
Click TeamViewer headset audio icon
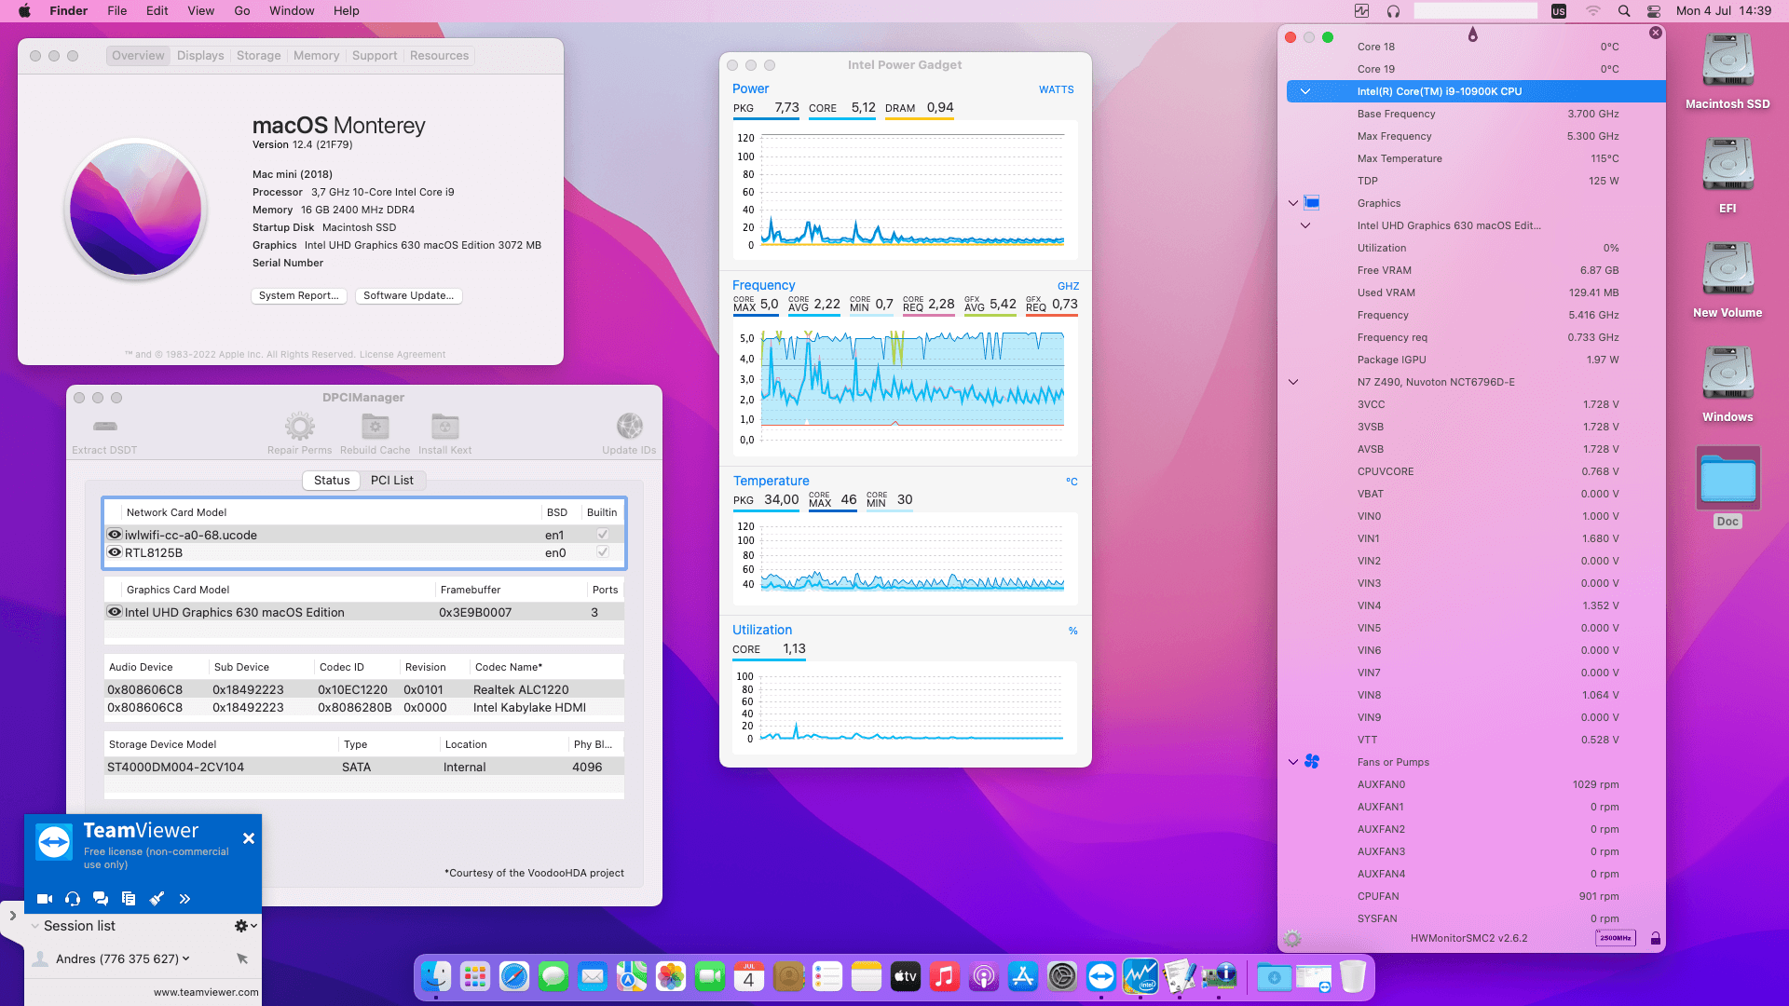[x=73, y=899]
